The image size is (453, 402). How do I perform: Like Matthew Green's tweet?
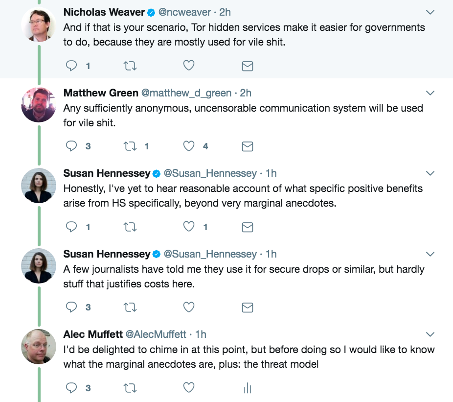click(189, 146)
